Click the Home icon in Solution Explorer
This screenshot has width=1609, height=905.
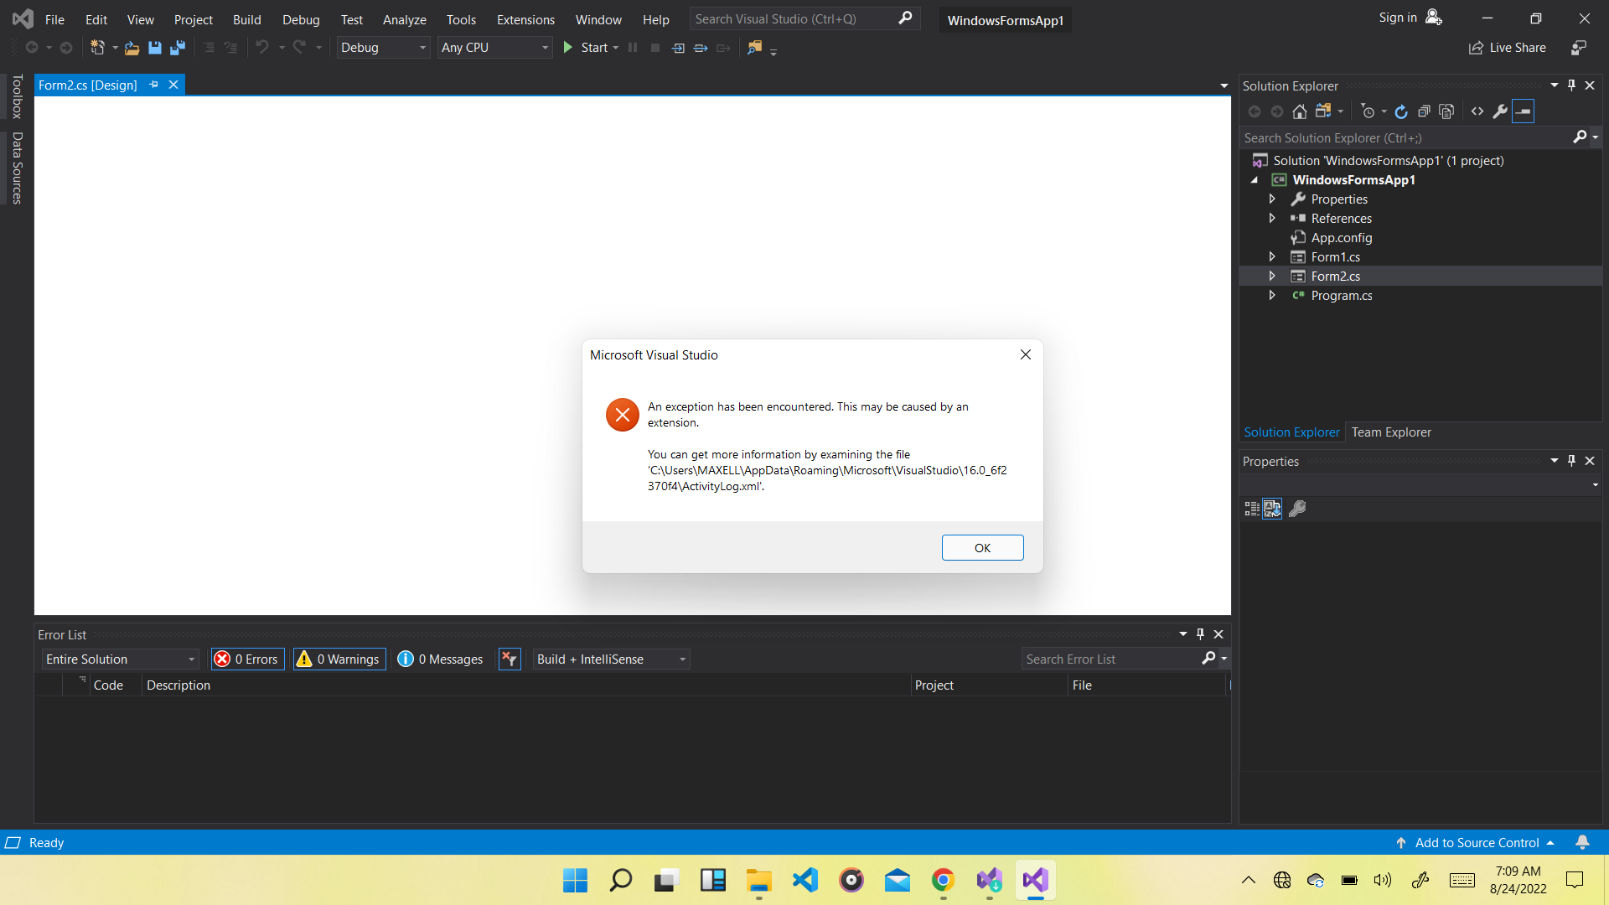point(1299,111)
